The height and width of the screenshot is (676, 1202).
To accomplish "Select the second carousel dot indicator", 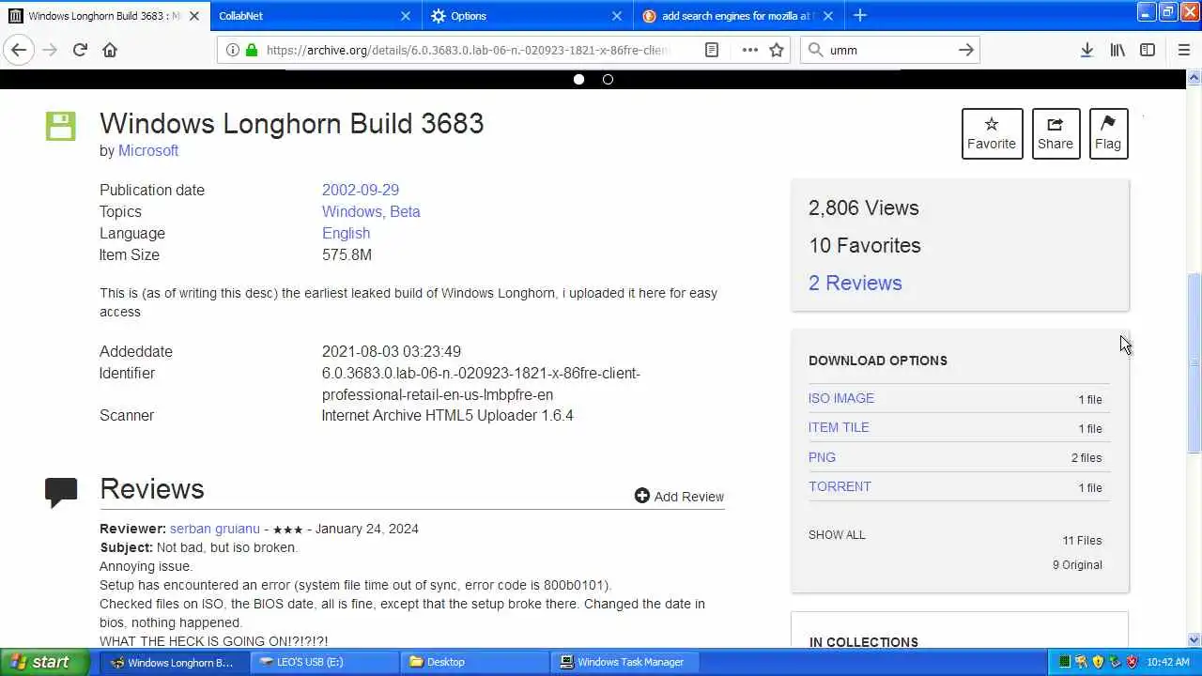I will [x=608, y=79].
